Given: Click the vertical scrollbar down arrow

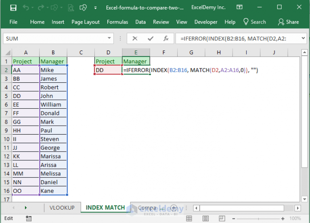Looking at the screenshot, I should coord(304,199).
